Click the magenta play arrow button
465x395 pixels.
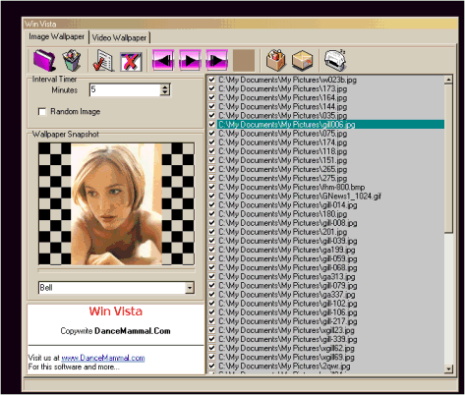click(x=190, y=60)
